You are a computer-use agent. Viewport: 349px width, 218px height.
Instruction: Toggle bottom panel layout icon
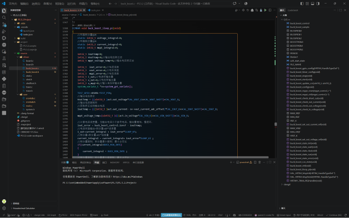pyautogui.click(x=312, y=3)
